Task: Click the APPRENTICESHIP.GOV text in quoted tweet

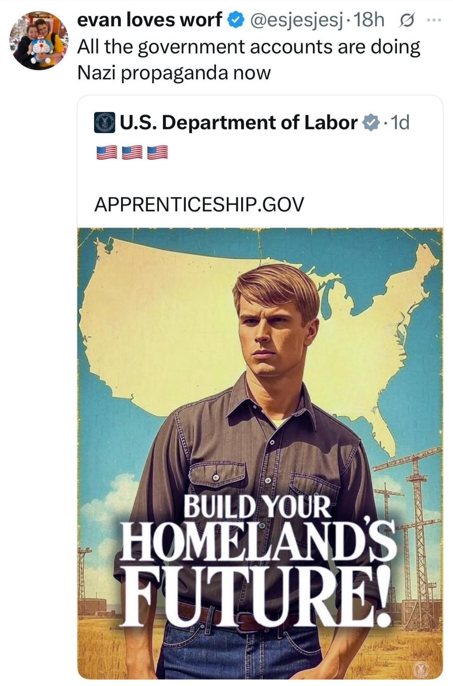Action: pos(199,204)
